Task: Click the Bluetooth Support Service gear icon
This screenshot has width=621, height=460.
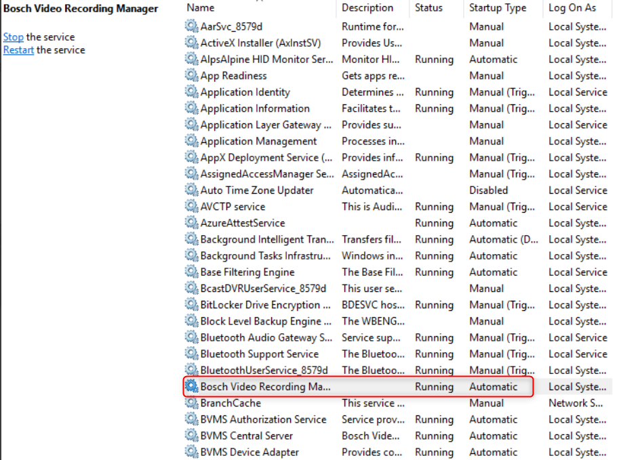Action: 192,354
